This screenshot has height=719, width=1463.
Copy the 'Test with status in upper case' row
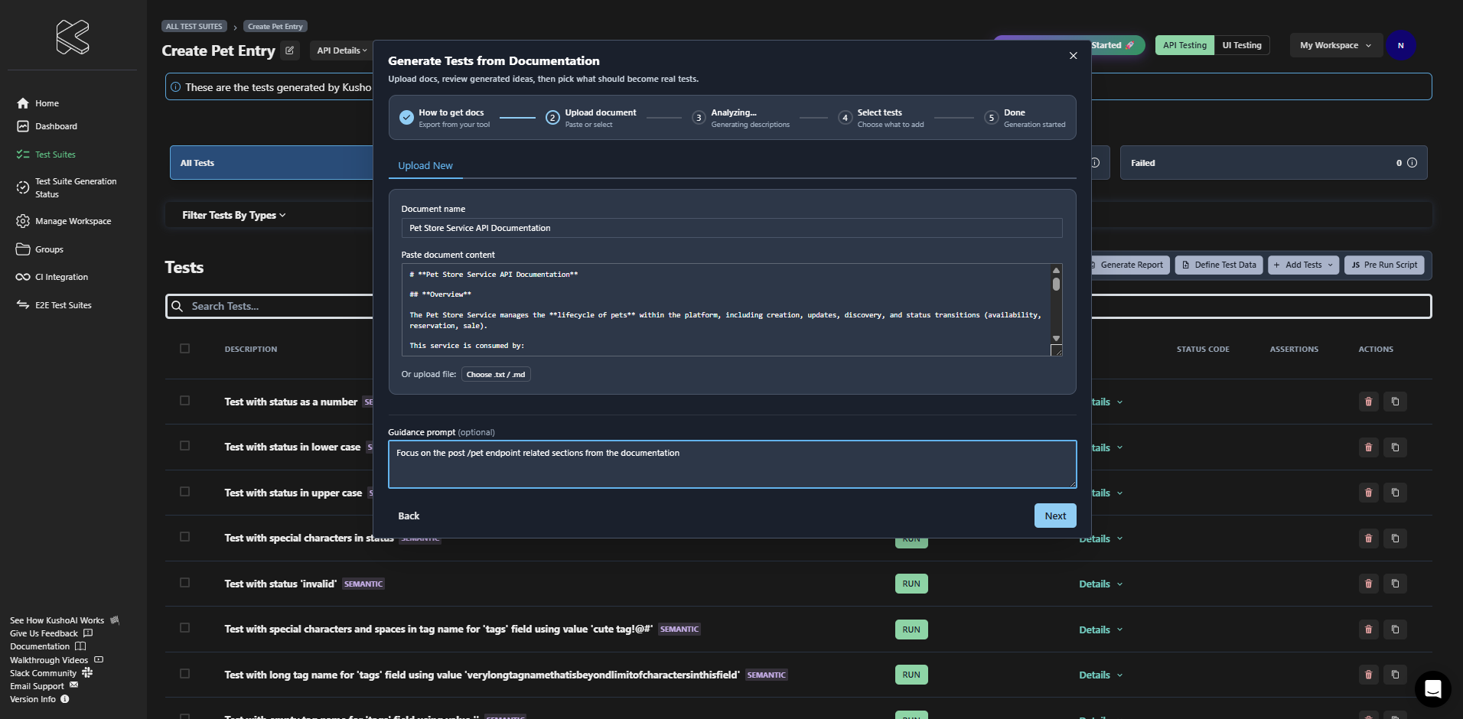coord(1395,493)
